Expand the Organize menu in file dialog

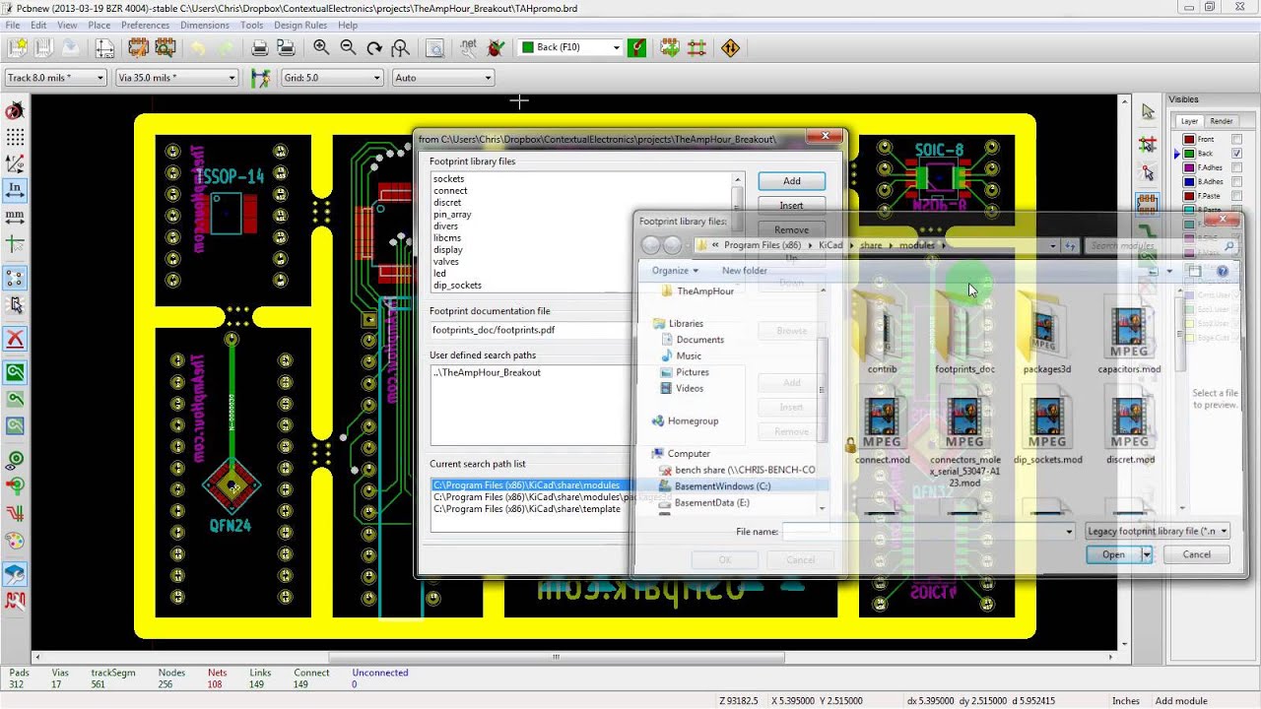pos(675,271)
